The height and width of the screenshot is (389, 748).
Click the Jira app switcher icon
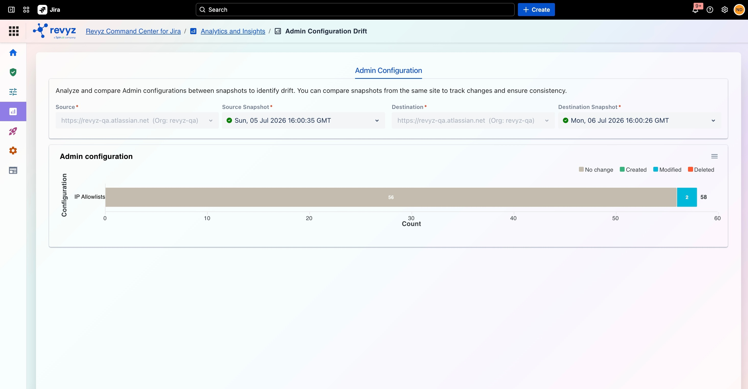[26, 10]
